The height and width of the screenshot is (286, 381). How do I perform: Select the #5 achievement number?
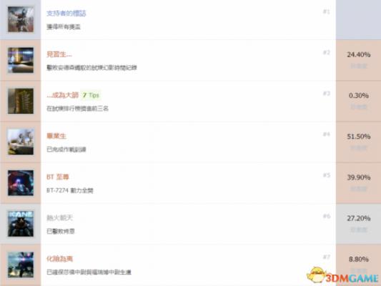pos(327,175)
